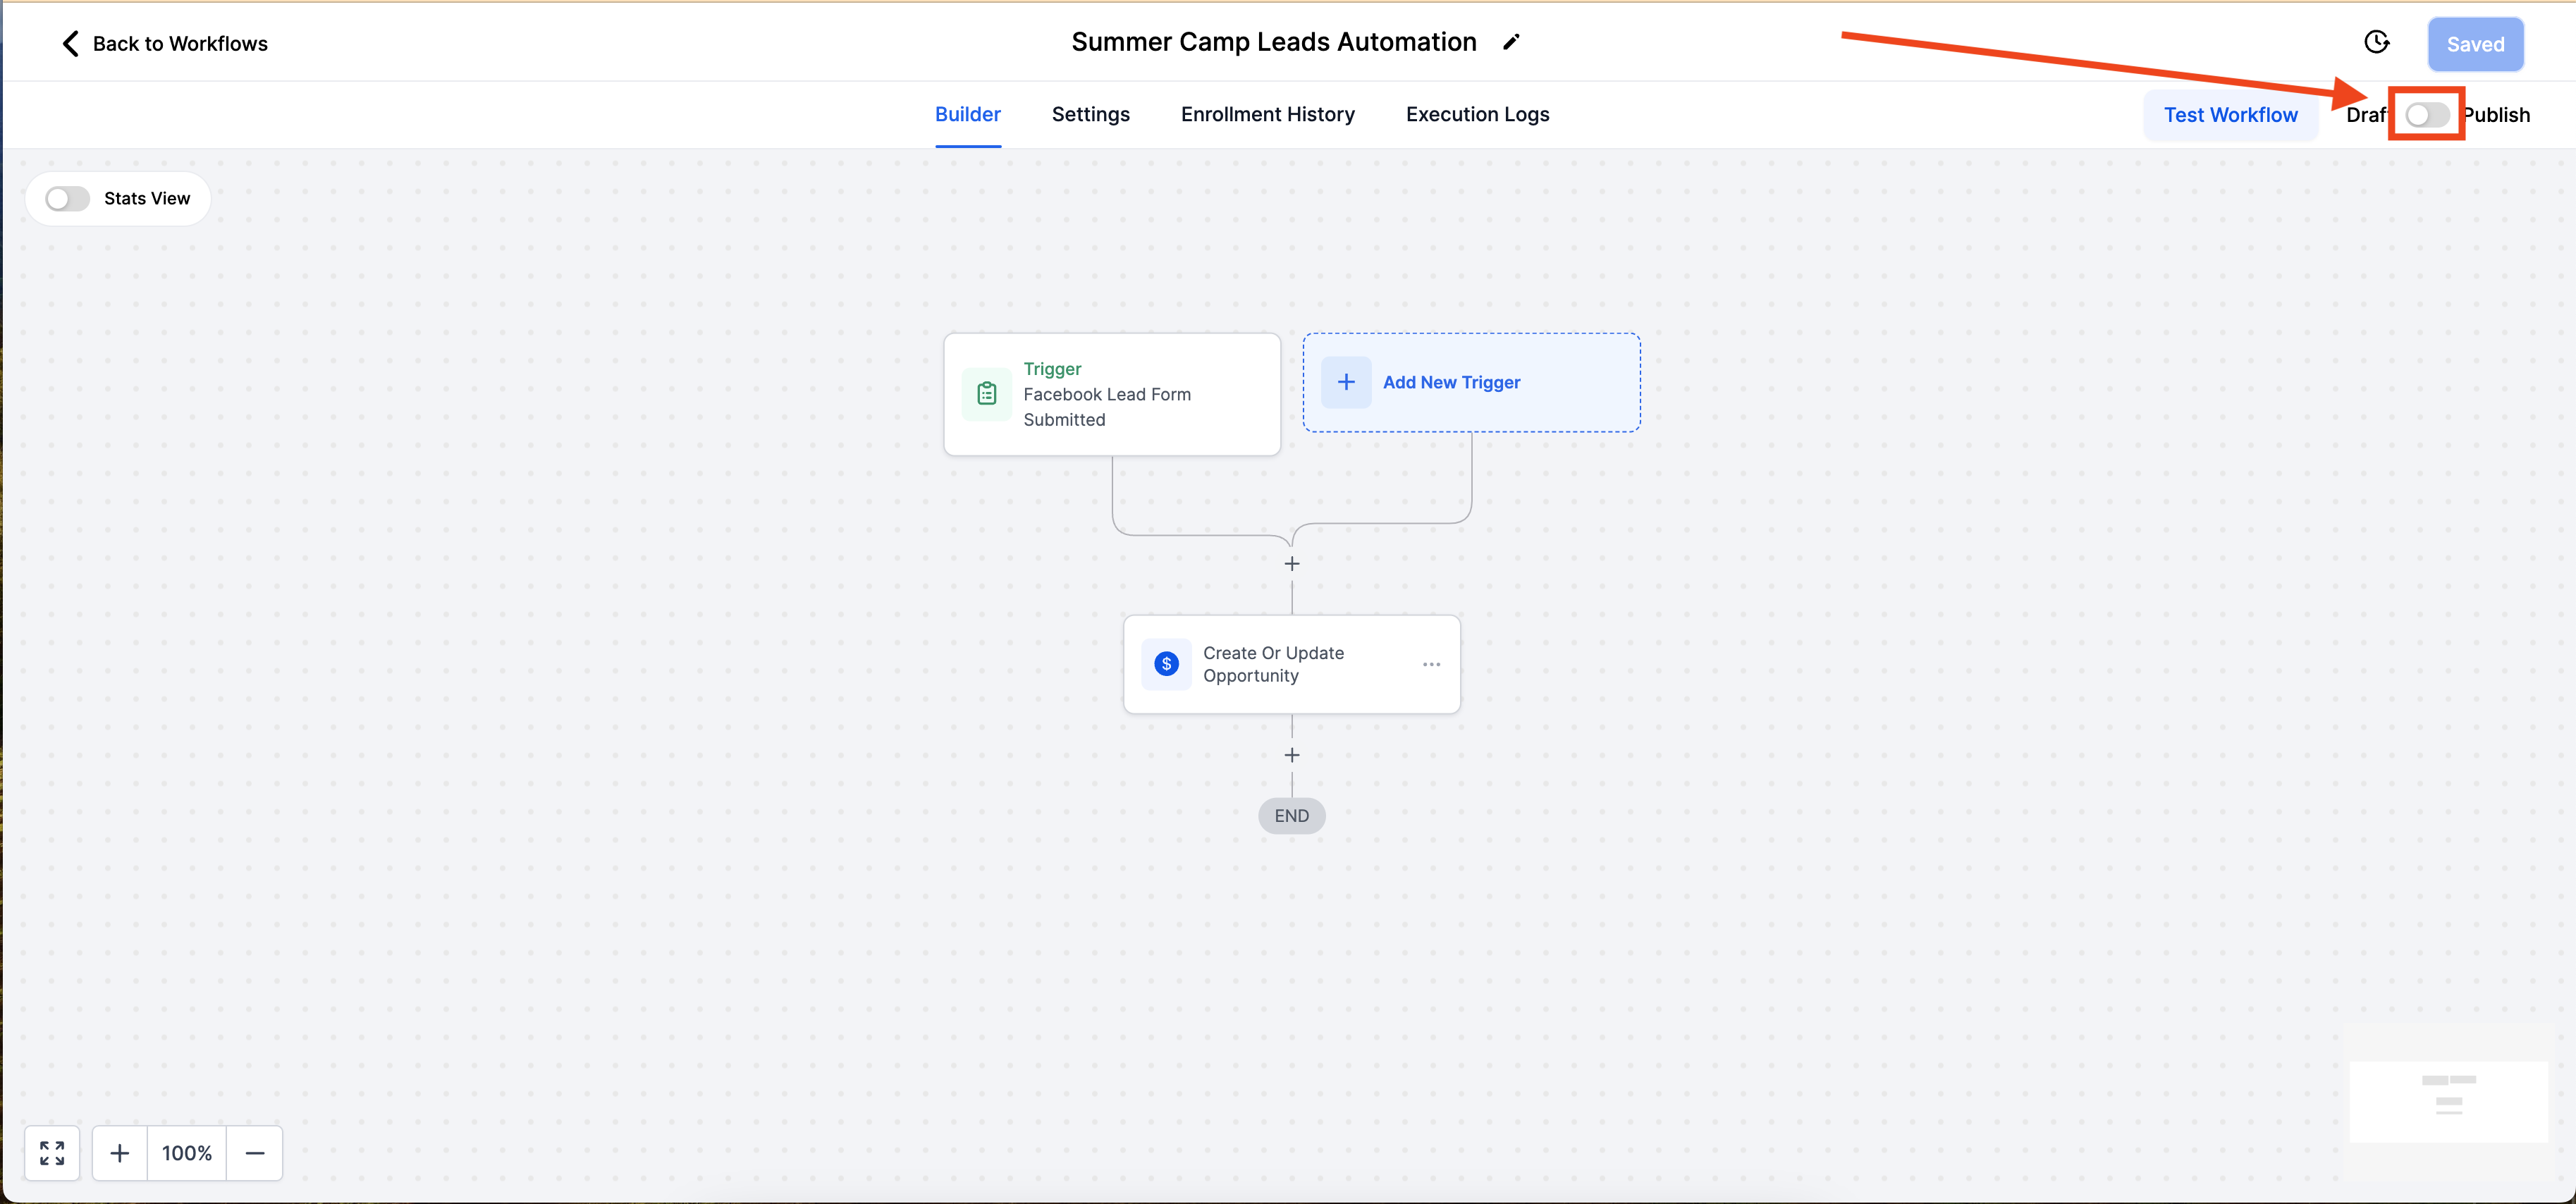Add step with plus below triggers
2576x1204 pixels.
click(1292, 564)
